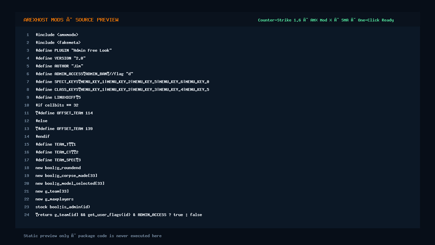Click line number 24 in gutter
The height and width of the screenshot is (245, 435).
pos(27,215)
